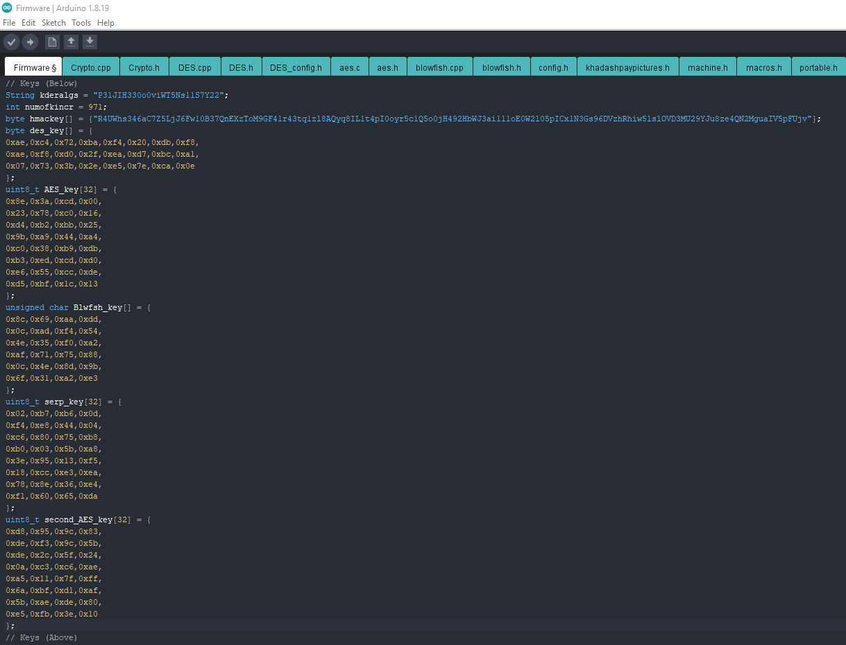Image resolution: width=846 pixels, height=645 pixels.
Task: Switch to the DES.h tab
Action: click(x=242, y=67)
